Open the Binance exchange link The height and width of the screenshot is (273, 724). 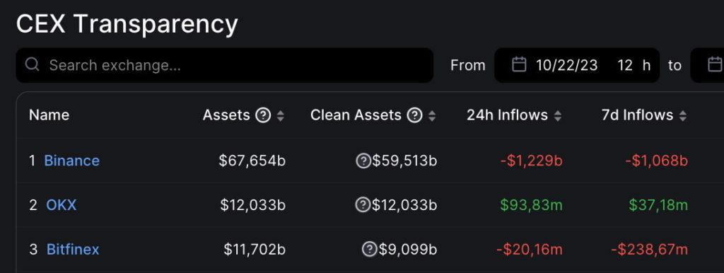[x=71, y=161]
